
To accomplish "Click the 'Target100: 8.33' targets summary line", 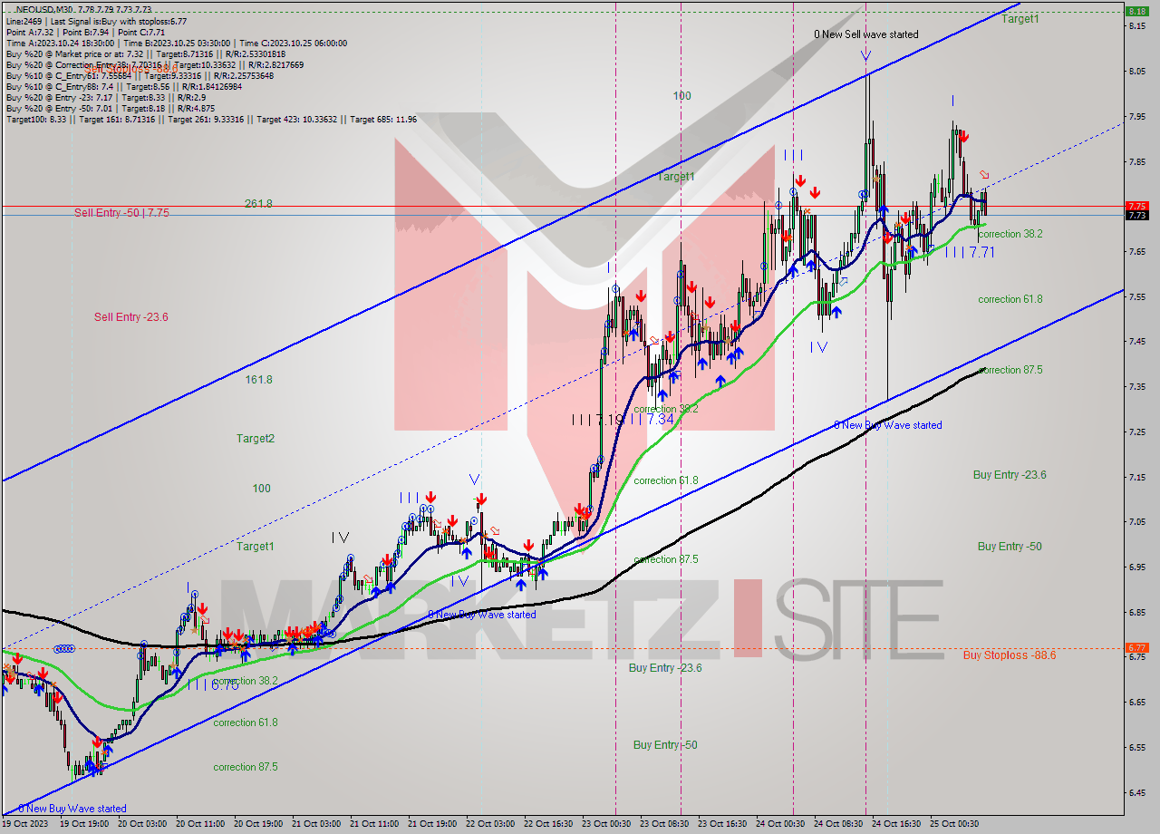I will pyautogui.click(x=211, y=119).
